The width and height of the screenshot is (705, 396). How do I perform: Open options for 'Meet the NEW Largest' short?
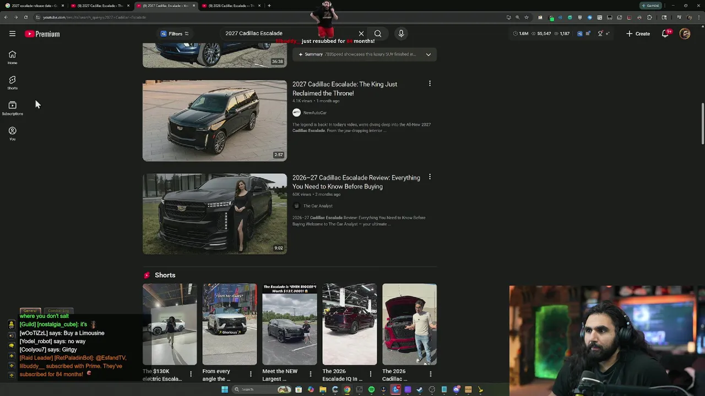(x=311, y=374)
